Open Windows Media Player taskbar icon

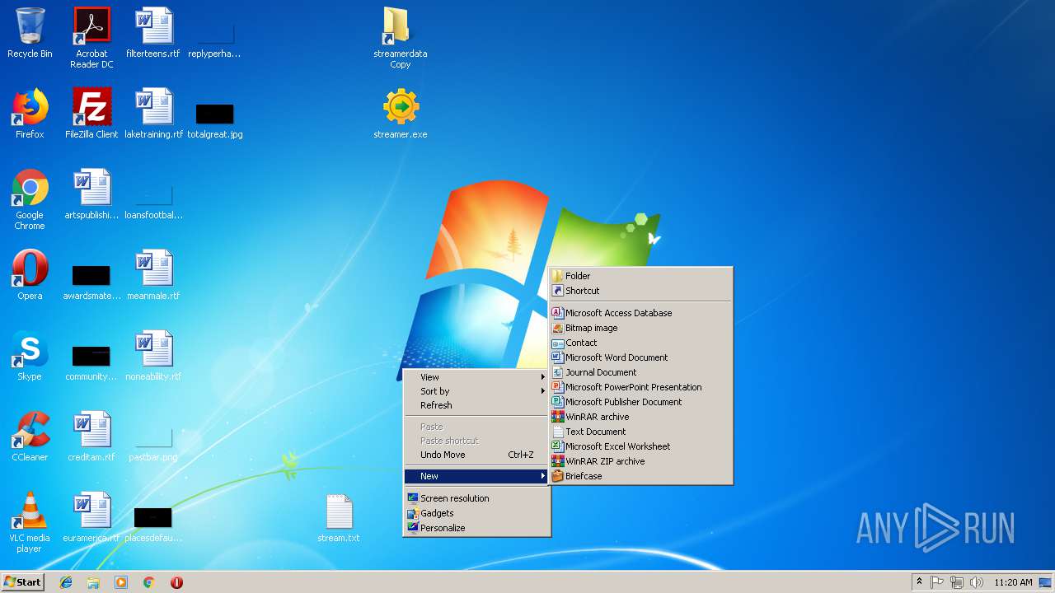click(121, 582)
